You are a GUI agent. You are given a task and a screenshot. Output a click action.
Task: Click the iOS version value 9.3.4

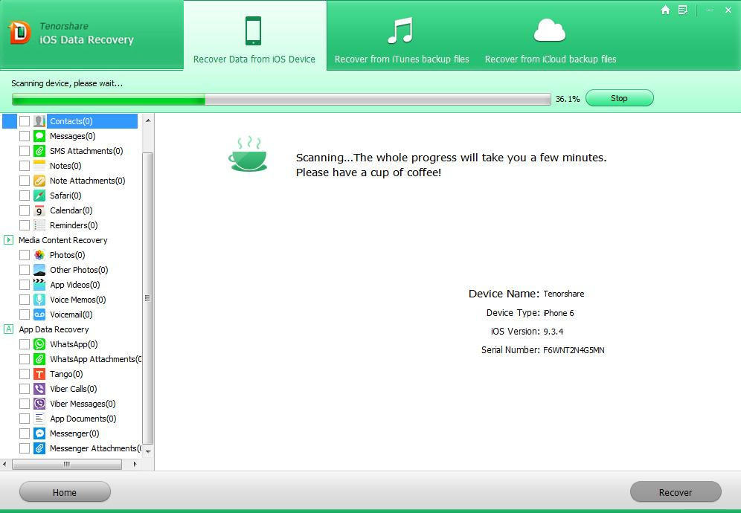[x=554, y=332]
